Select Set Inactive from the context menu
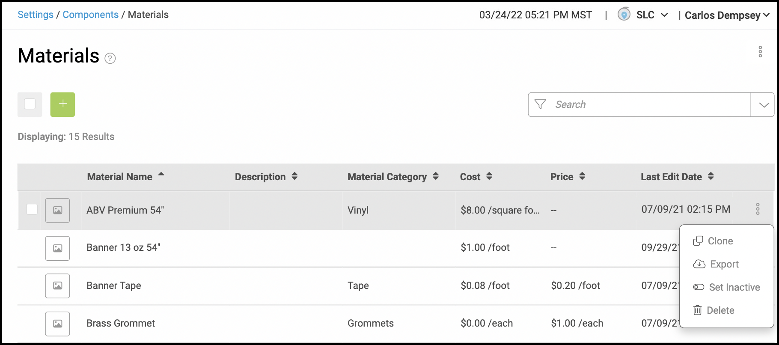Image resolution: width=779 pixels, height=345 pixels. point(727,287)
